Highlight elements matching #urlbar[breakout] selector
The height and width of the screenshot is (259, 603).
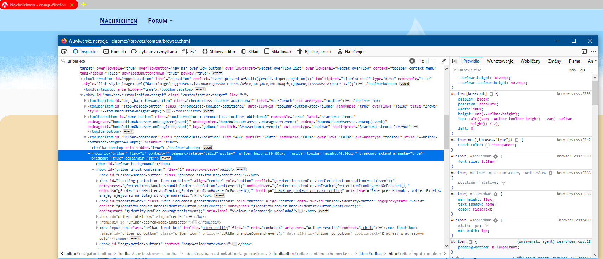pos(491,94)
